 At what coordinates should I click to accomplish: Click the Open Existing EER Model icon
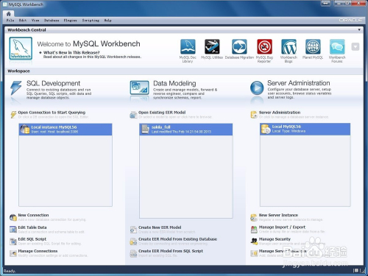coord(133,115)
